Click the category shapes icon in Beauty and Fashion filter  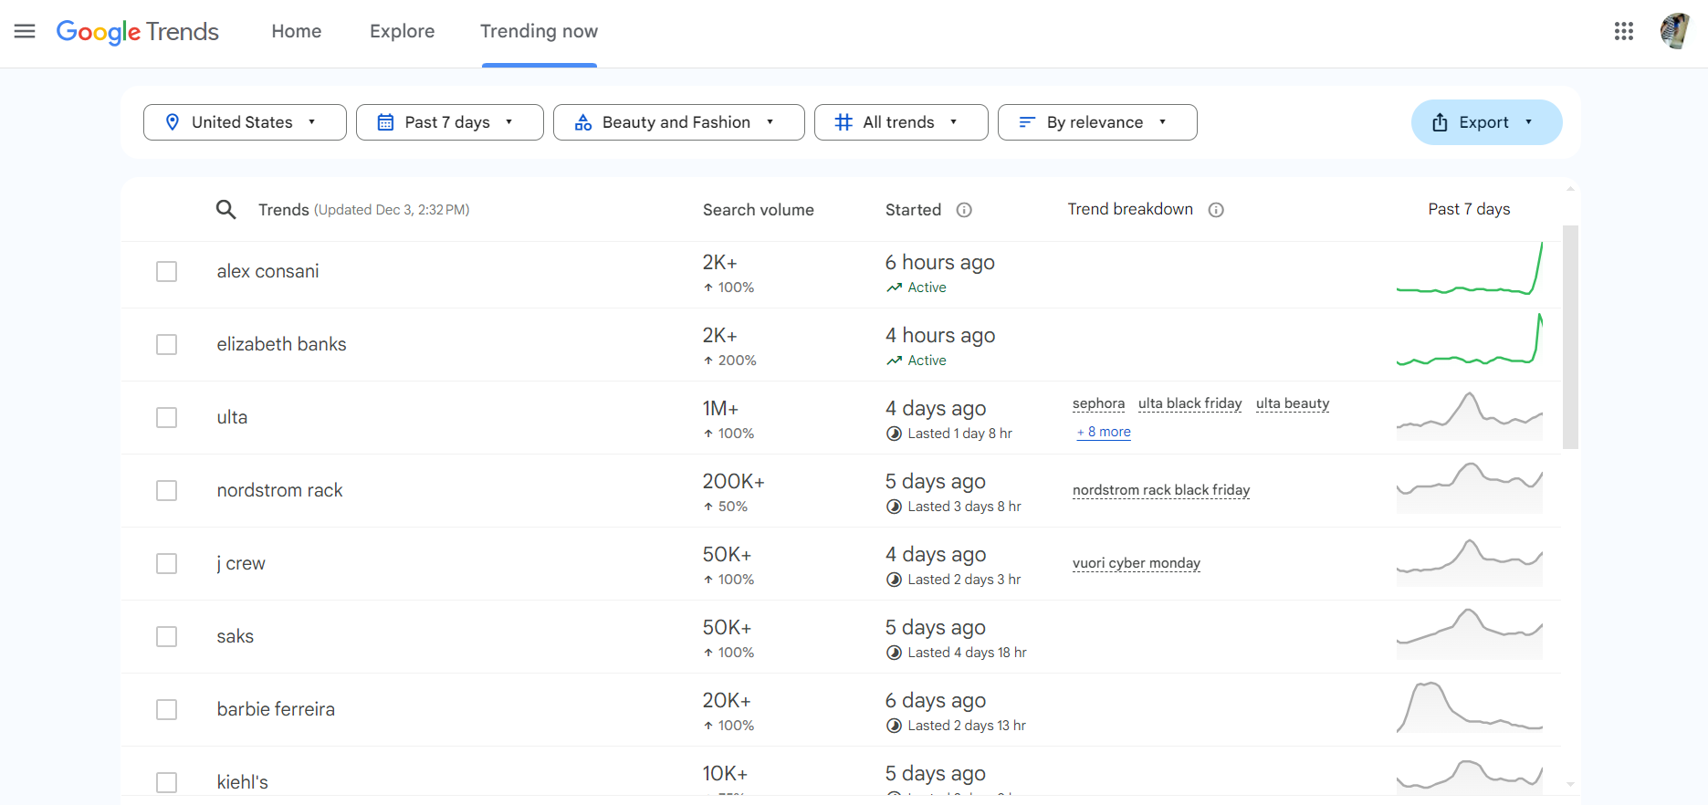[x=583, y=122]
